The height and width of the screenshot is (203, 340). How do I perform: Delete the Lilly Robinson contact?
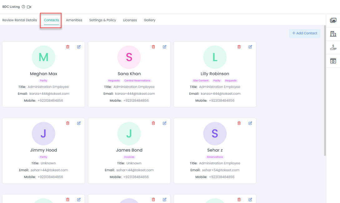(239, 47)
